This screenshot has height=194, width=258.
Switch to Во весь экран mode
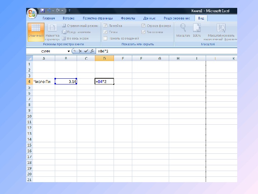click(75, 38)
